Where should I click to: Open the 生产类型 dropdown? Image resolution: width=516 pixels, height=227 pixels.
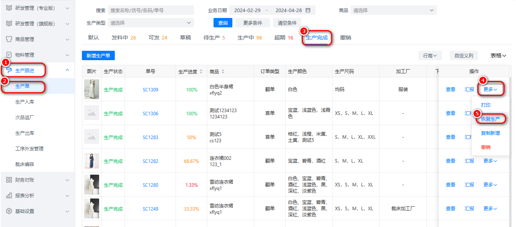click(x=151, y=23)
